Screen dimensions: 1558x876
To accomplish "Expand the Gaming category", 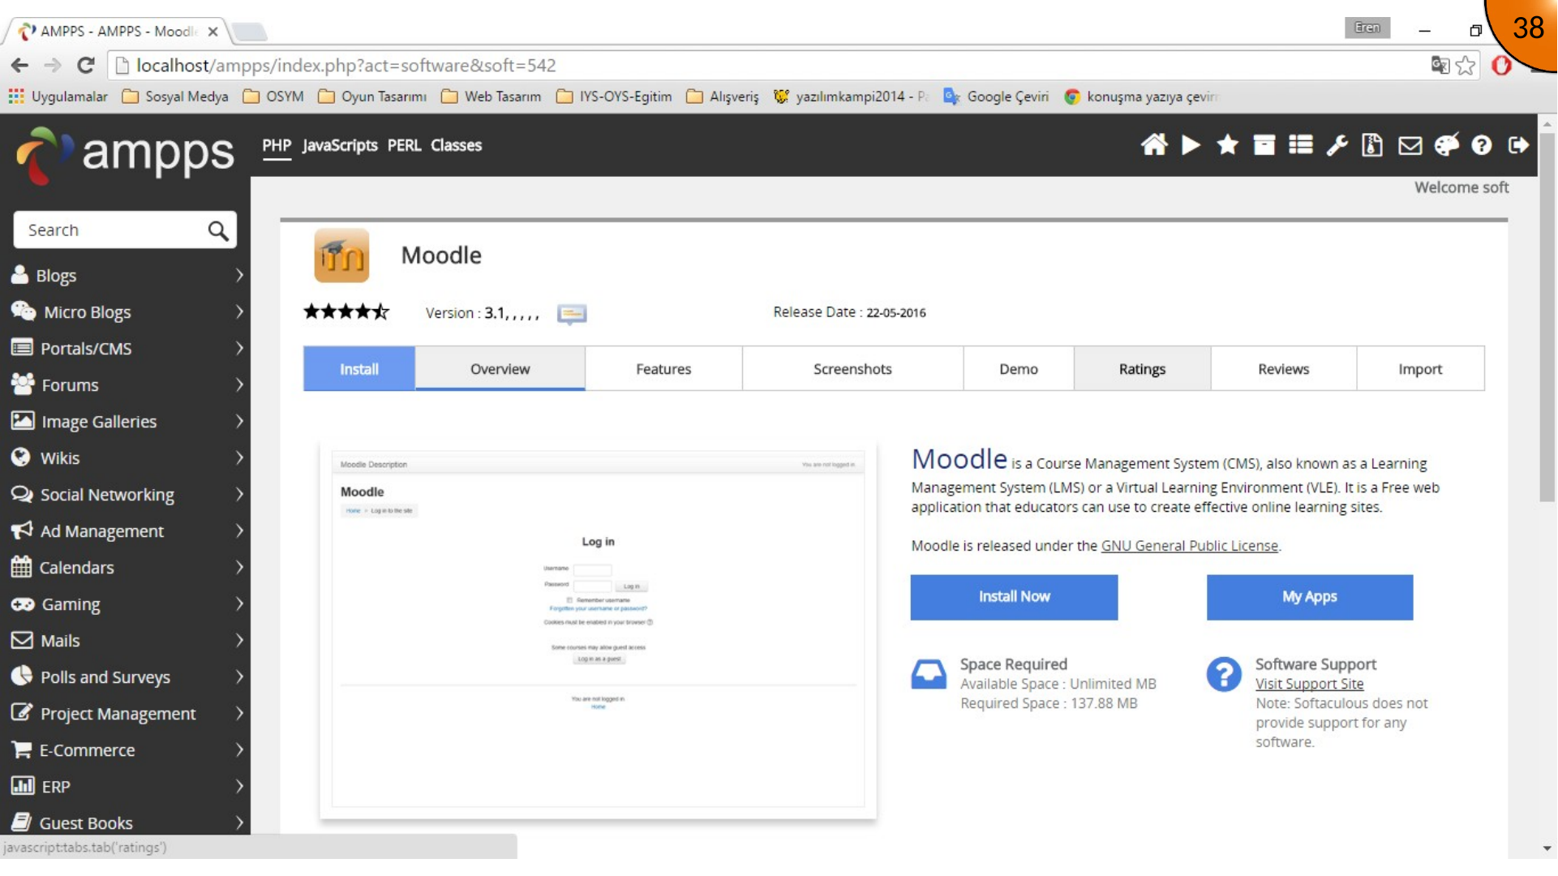I will (x=126, y=604).
